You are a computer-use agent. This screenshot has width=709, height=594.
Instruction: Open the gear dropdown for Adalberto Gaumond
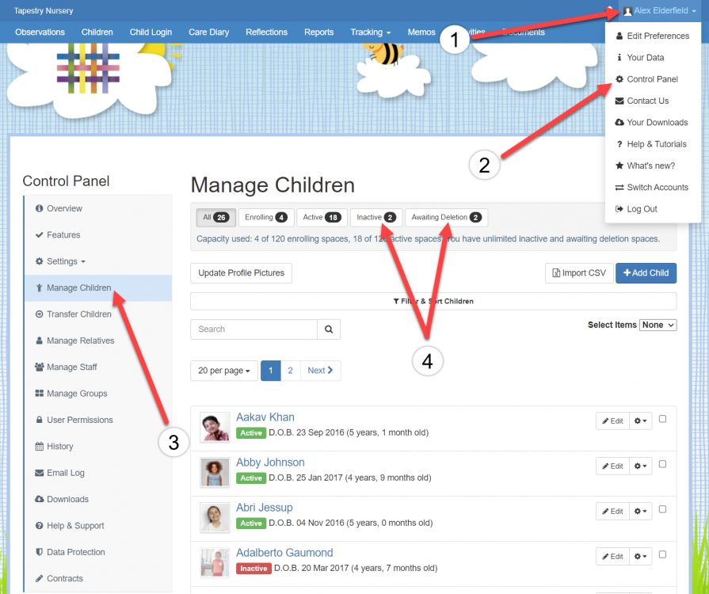coord(640,557)
